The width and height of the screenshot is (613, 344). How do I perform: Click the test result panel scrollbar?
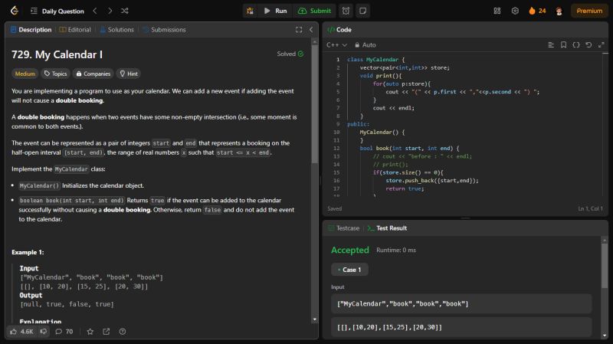coord(605,266)
